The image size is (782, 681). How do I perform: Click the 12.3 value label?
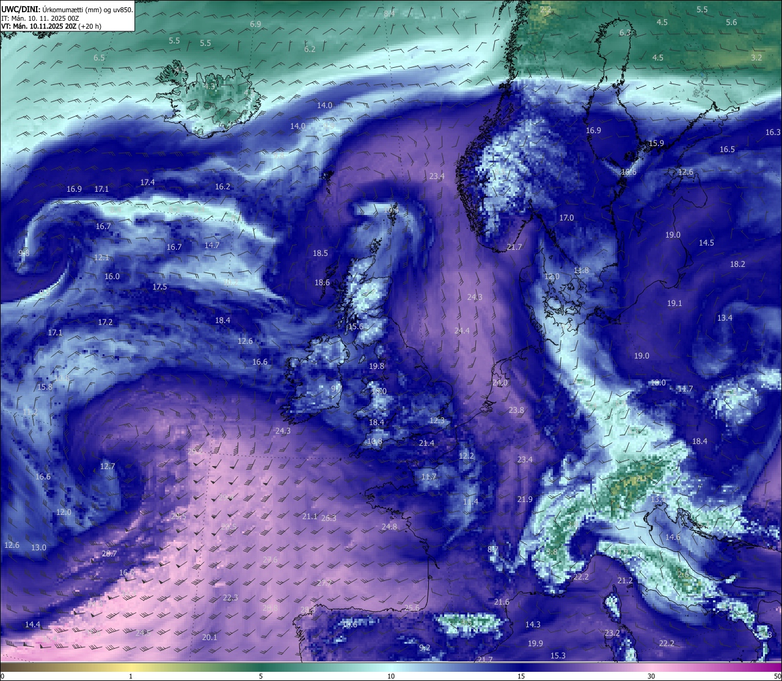click(x=436, y=420)
